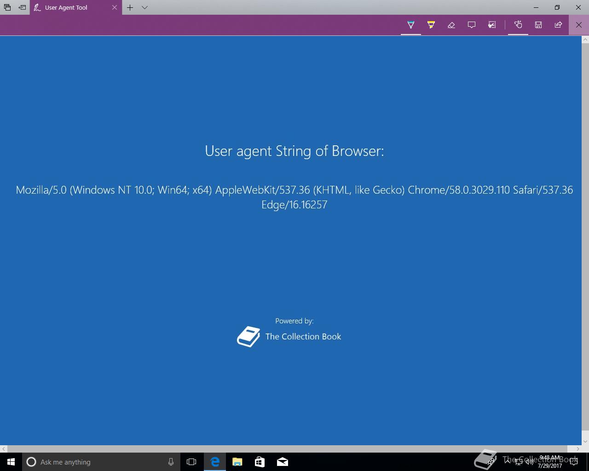Image resolution: width=589 pixels, height=471 pixels.
Task: Add a typed note
Action: (x=472, y=25)
